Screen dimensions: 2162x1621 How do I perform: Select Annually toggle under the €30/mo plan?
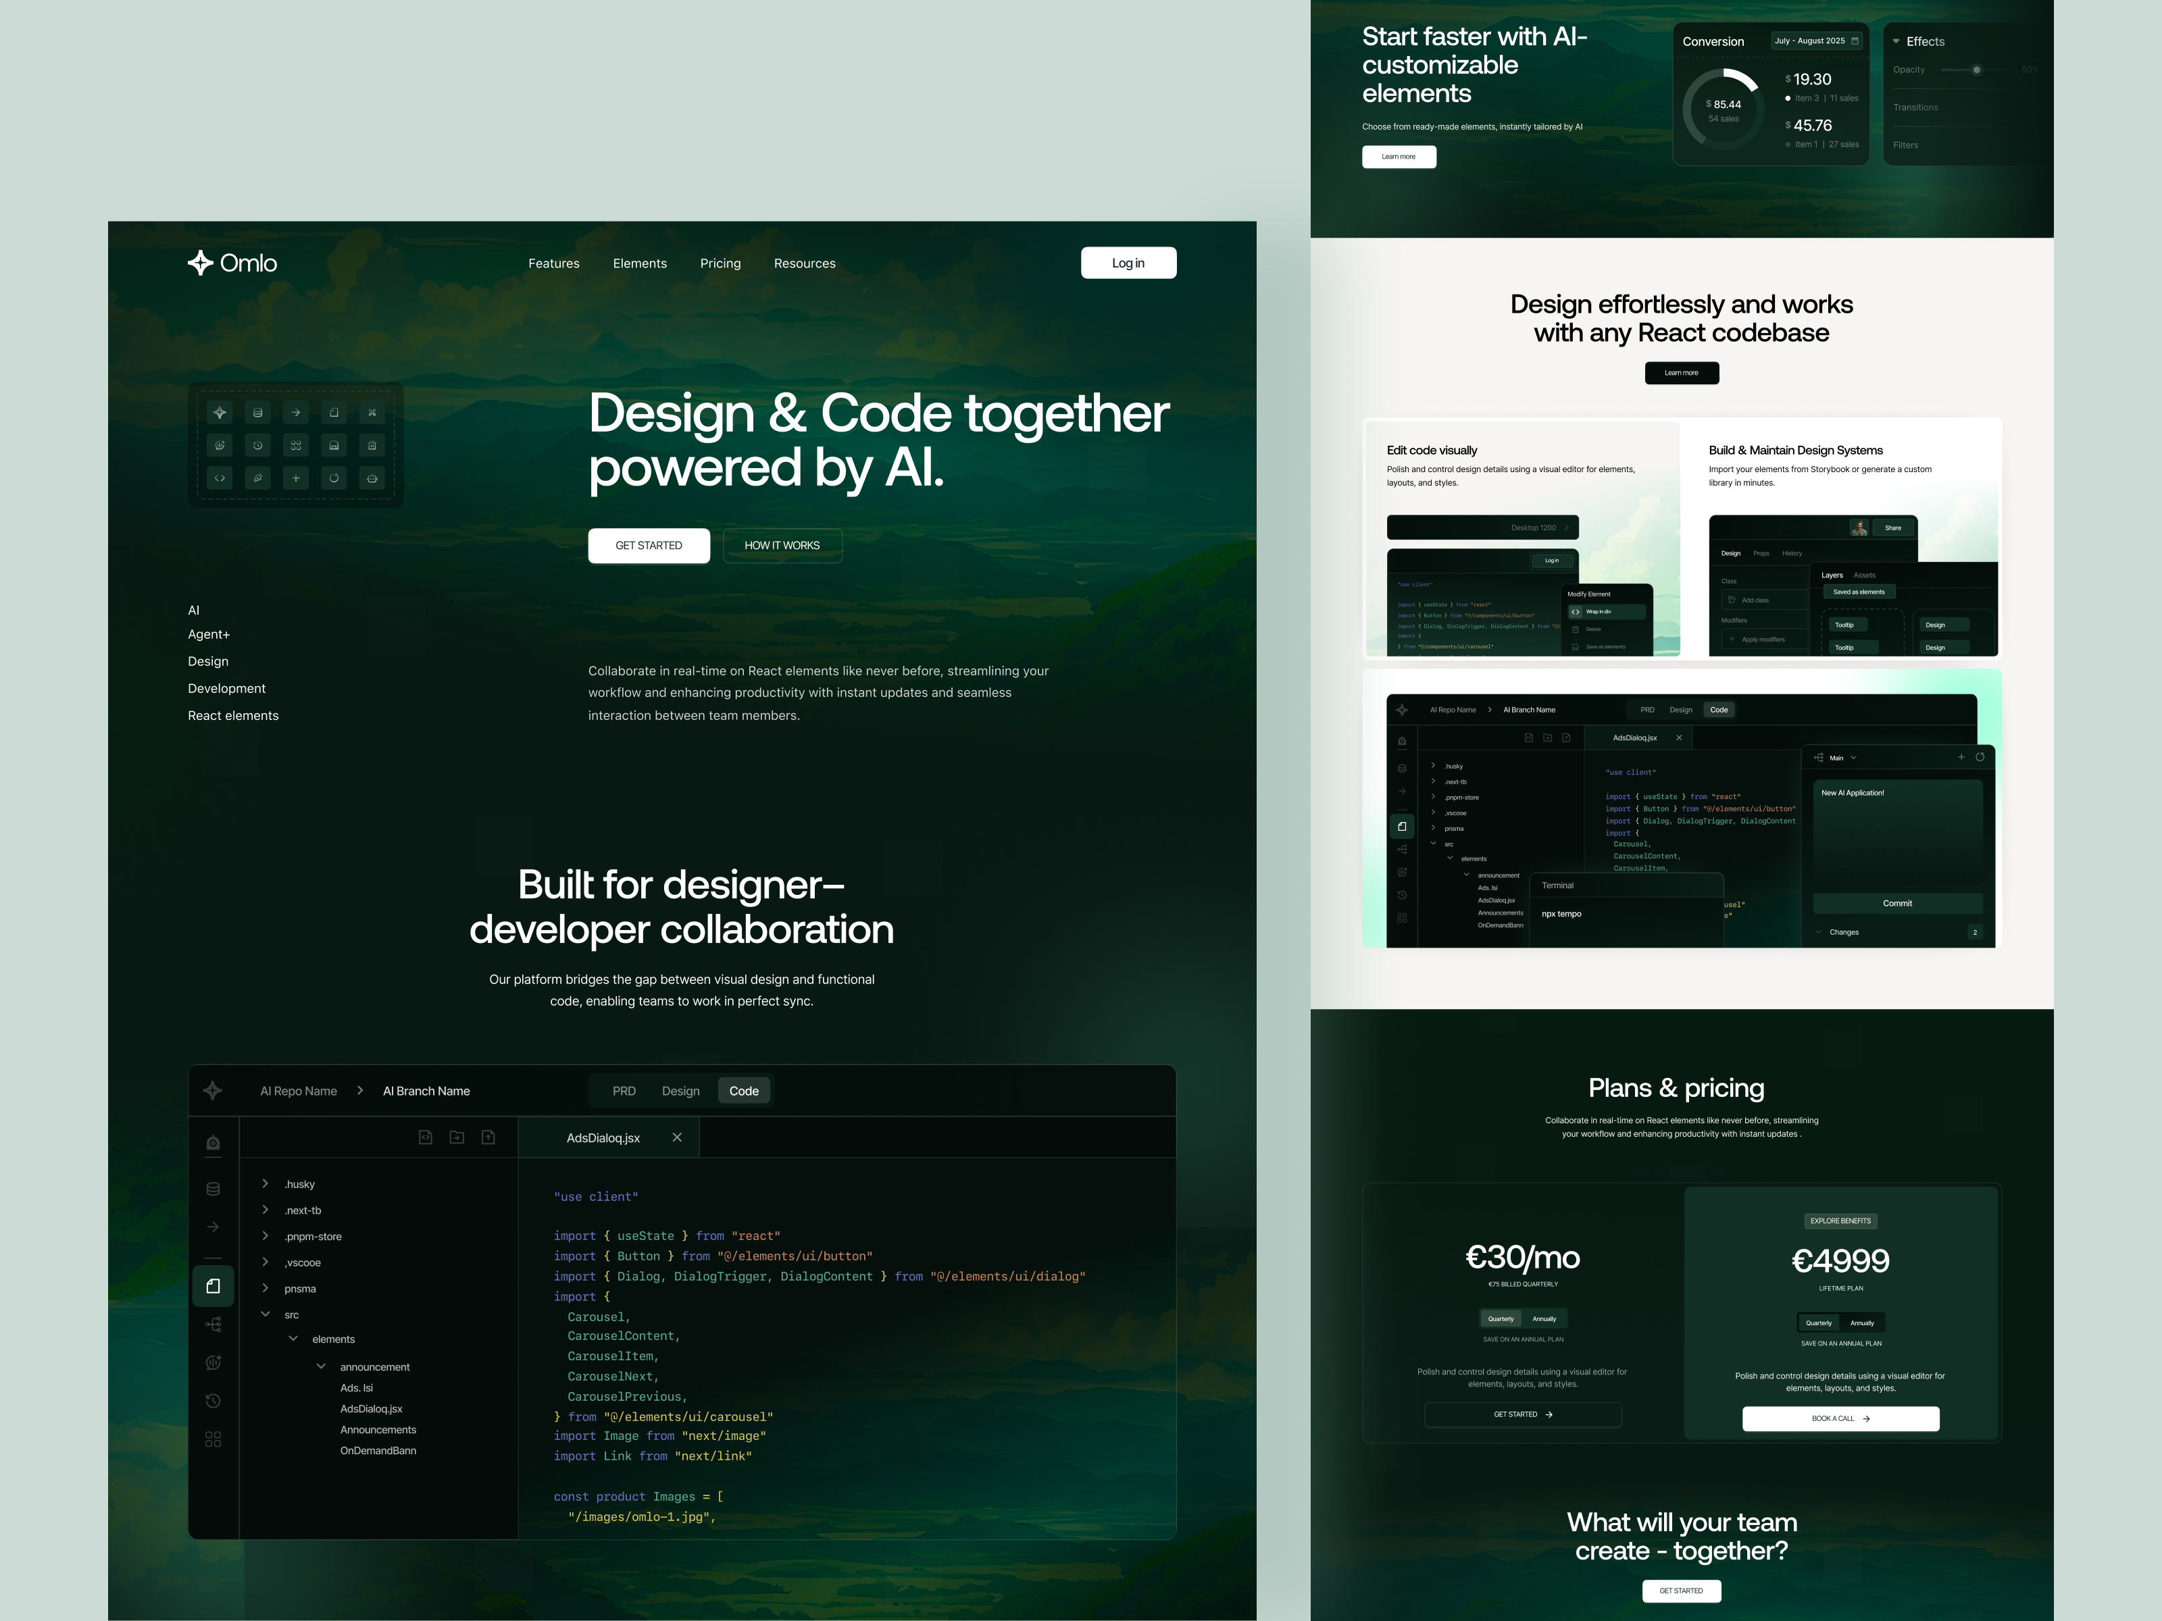tap(1544, 1319)
